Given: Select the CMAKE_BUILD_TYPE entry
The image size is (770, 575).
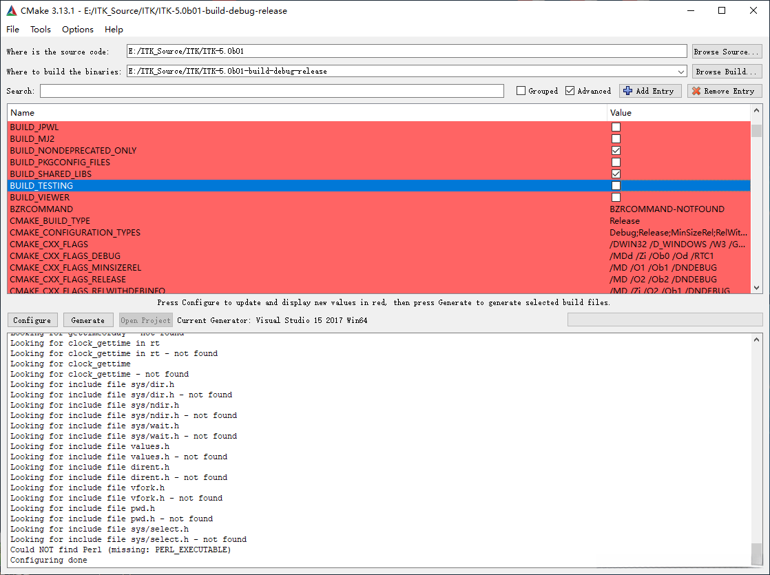Looking at the screenshot, I should (x=379, y=221).
